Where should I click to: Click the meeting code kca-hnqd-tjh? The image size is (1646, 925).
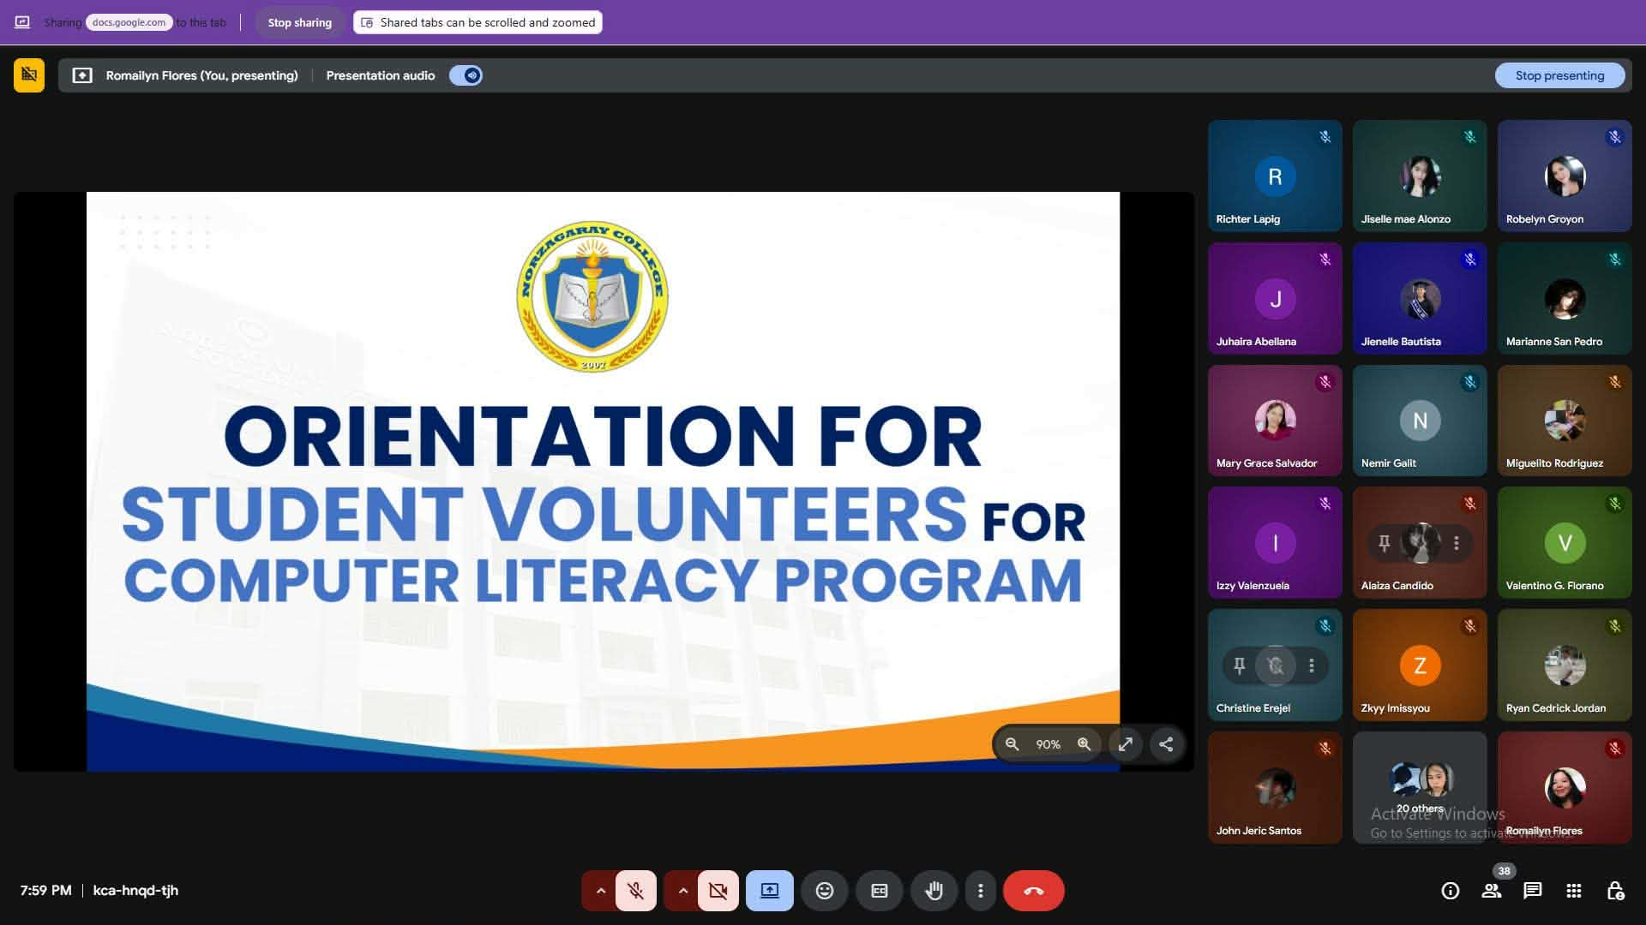coord(135,890)
